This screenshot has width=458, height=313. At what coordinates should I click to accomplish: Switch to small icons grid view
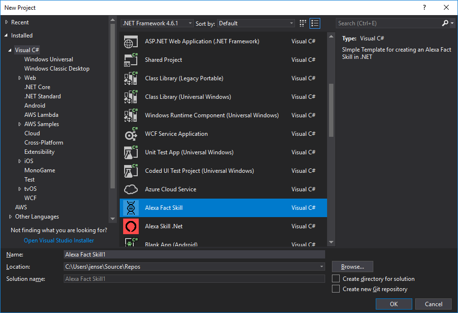click(303, 23)
